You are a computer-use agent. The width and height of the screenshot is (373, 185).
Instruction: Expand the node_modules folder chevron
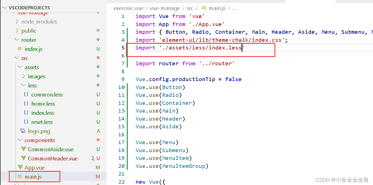point(17,22)
